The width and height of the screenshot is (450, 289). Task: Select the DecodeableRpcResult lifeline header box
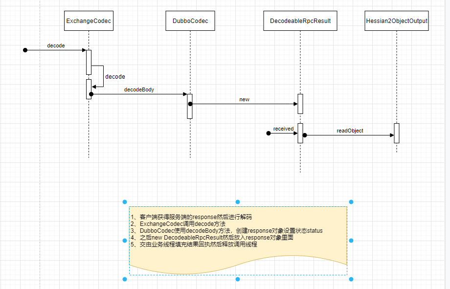point(300,21)
